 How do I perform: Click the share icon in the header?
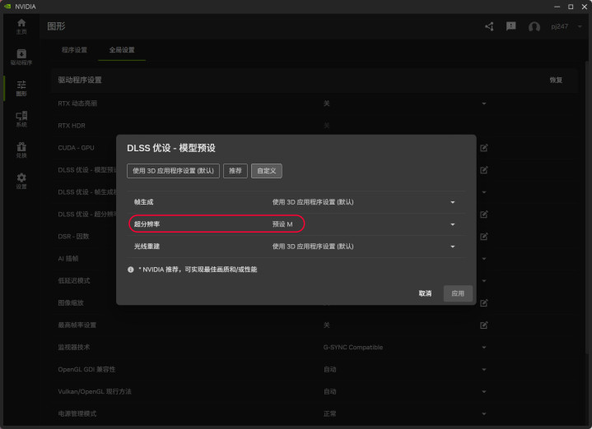click(489, 26)
